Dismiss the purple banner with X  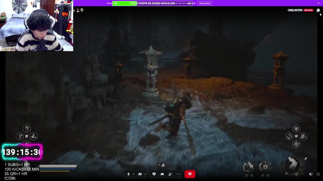(x=318, y=3)
